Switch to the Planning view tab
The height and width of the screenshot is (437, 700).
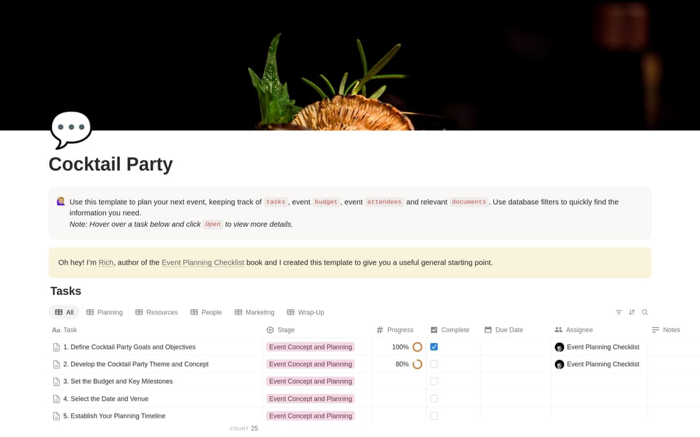[x=104, y=312]
